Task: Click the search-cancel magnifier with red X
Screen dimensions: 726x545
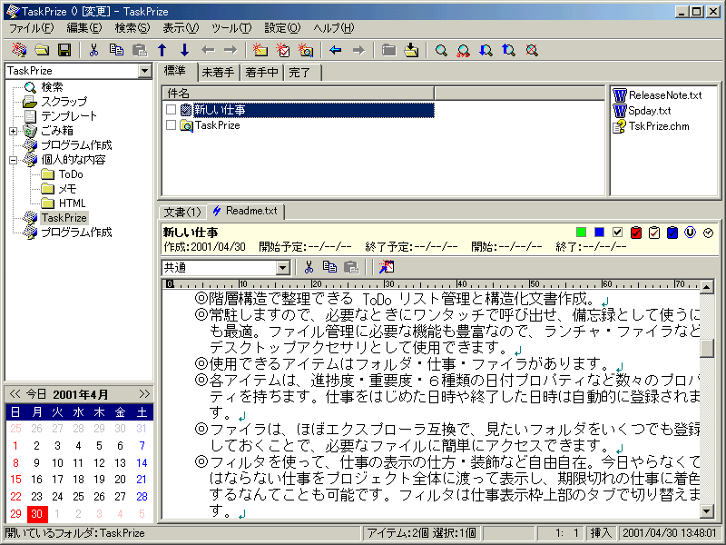Action: pyautogui.click(x=532, y=50)
